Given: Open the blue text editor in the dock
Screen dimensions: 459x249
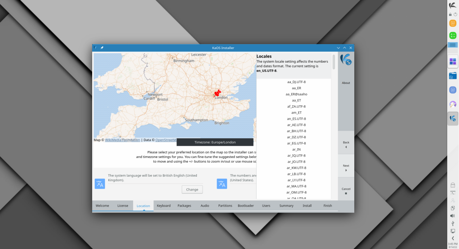Looking at the screenshot, I should click(x=453, y=90).
